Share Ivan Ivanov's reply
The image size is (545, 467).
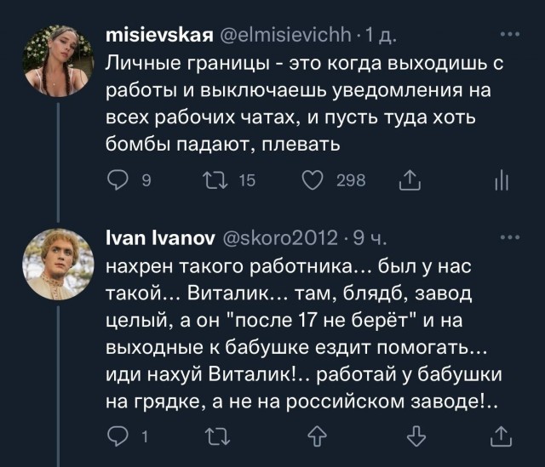[501, 438]
